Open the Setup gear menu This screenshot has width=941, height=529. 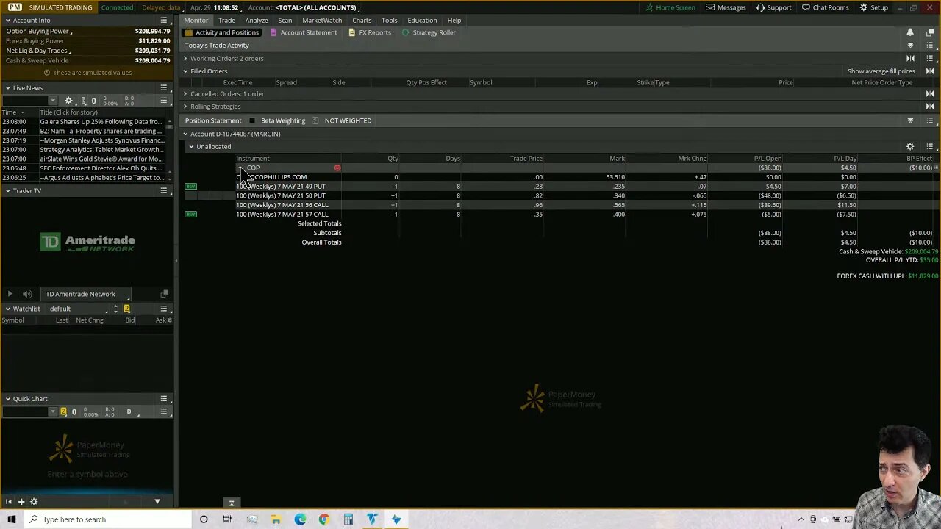click(x=873, y=7)
